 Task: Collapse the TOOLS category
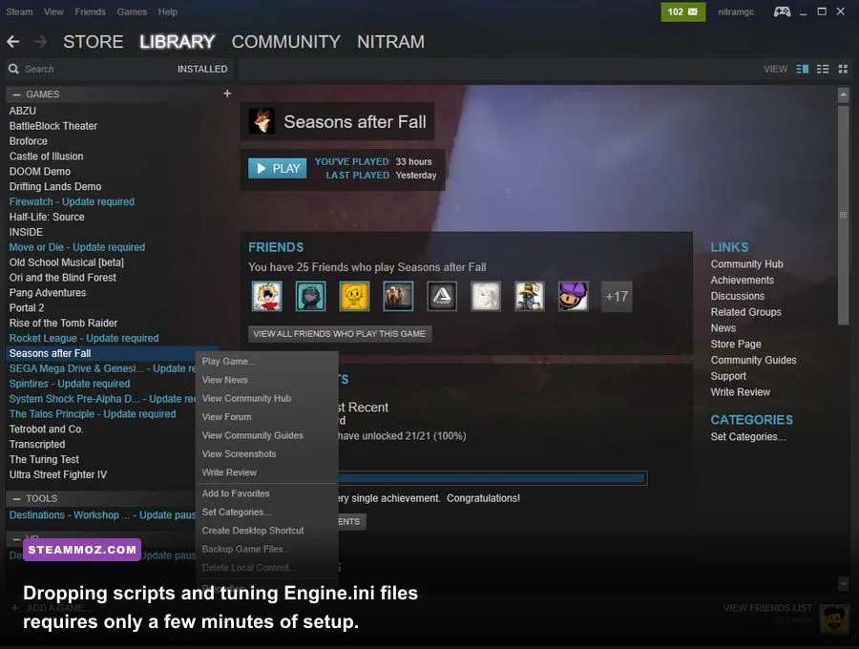point(16,498)
